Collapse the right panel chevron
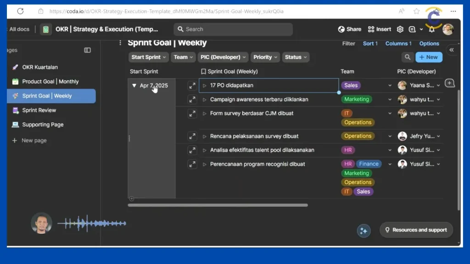 click(452, 50)
